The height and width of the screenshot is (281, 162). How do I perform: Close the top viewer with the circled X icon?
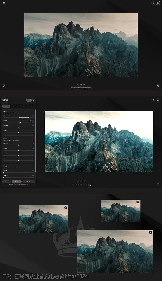pyautogui.click(x=158, y=3)
